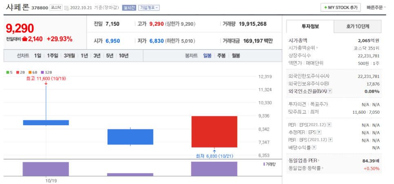This screenshot has height=184, width=394.
Task: Click the calendar clock icon beside the date
Action: point(66,8)
